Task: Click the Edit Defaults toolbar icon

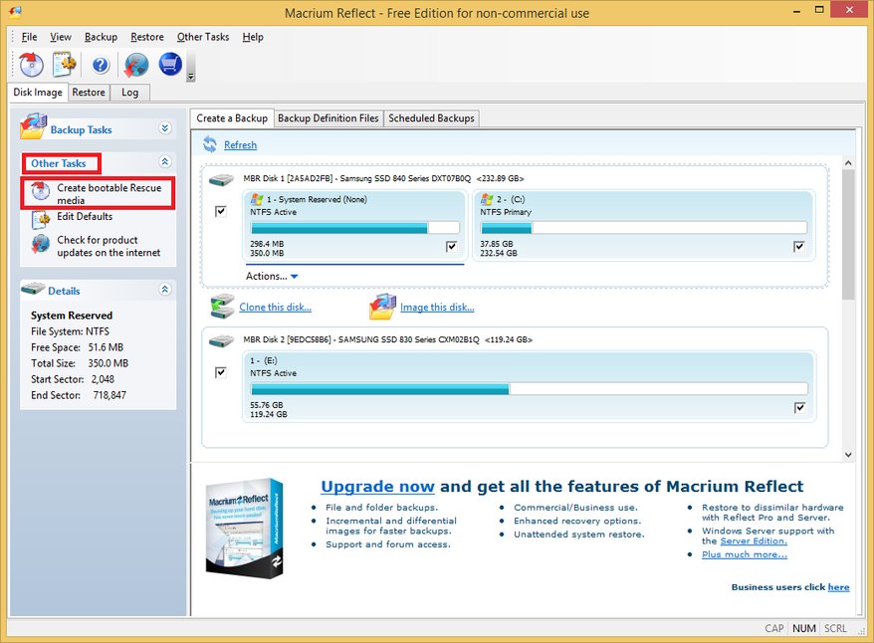Action: pyautogui.click(x=65, y=65)
